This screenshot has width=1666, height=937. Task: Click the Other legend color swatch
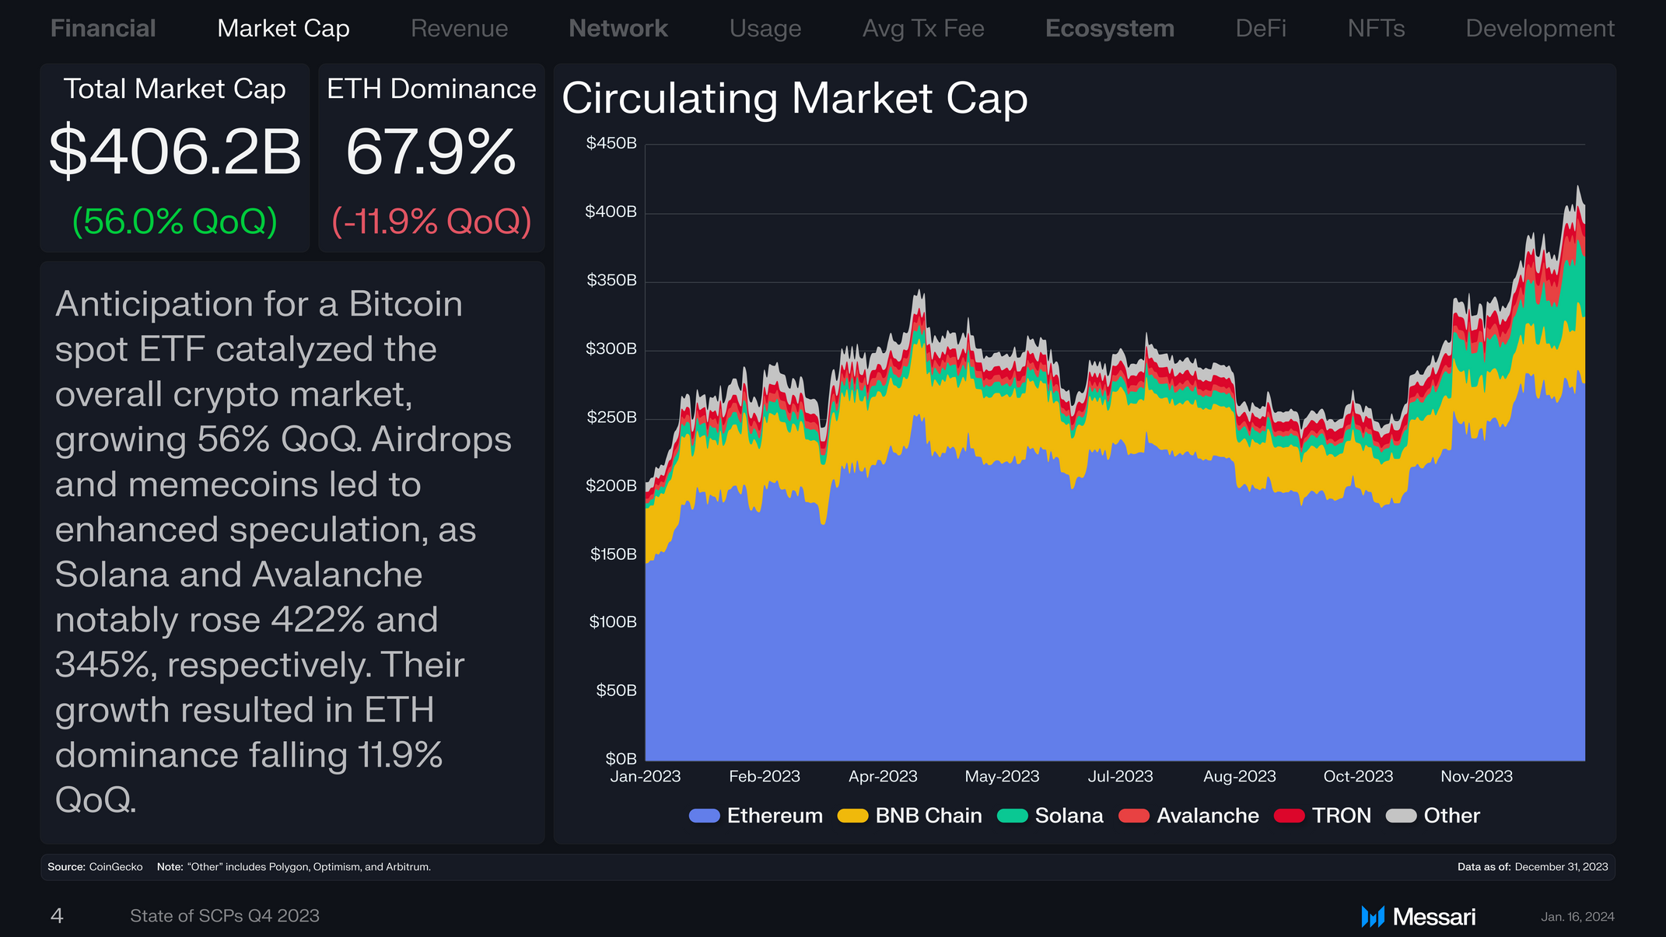click(x=1402, y=816)
